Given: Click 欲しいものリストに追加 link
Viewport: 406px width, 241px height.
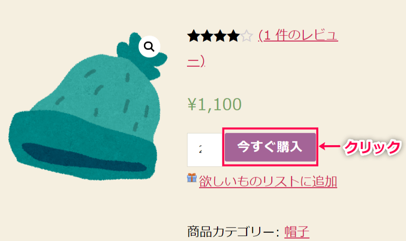Looking at the screenshot, I should [268, 181].
